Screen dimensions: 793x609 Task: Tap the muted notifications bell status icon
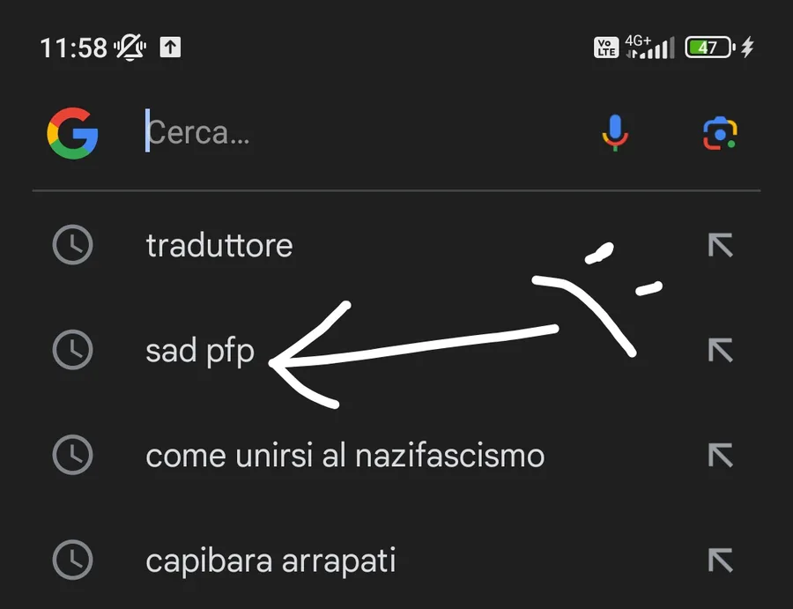(x=130, y=48)
